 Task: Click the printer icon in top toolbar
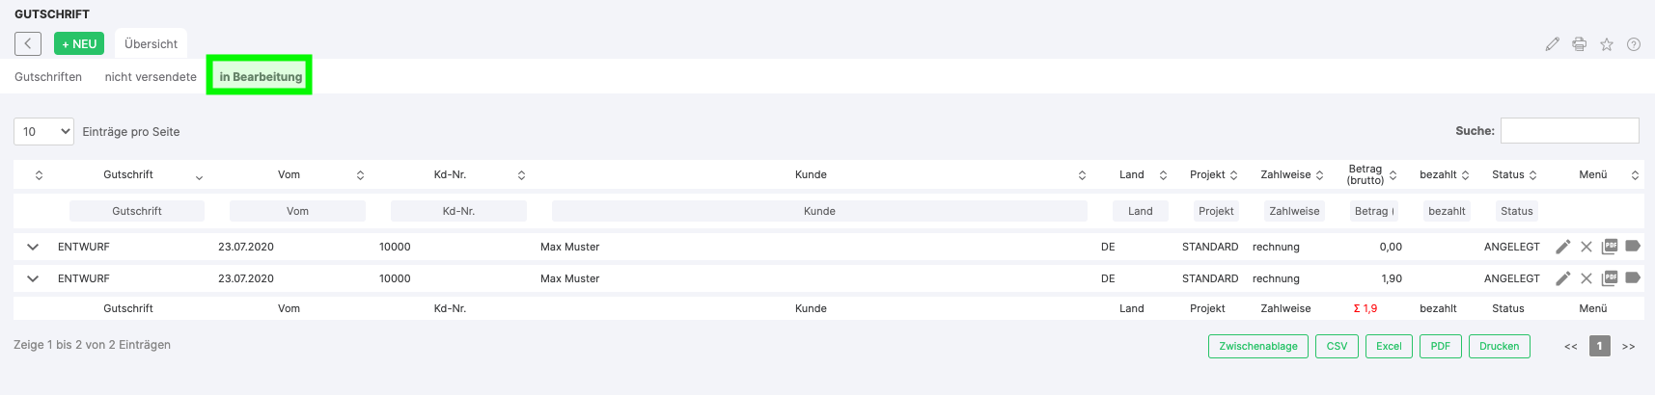[1579, 44]
